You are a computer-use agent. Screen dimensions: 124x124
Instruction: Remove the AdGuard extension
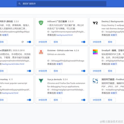[56, 42]
